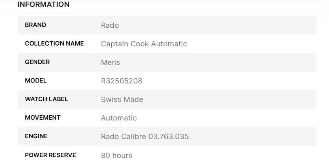329x168 pixels.
Task: Click the COLLECTION NAME label
Action: coord(54,44)
